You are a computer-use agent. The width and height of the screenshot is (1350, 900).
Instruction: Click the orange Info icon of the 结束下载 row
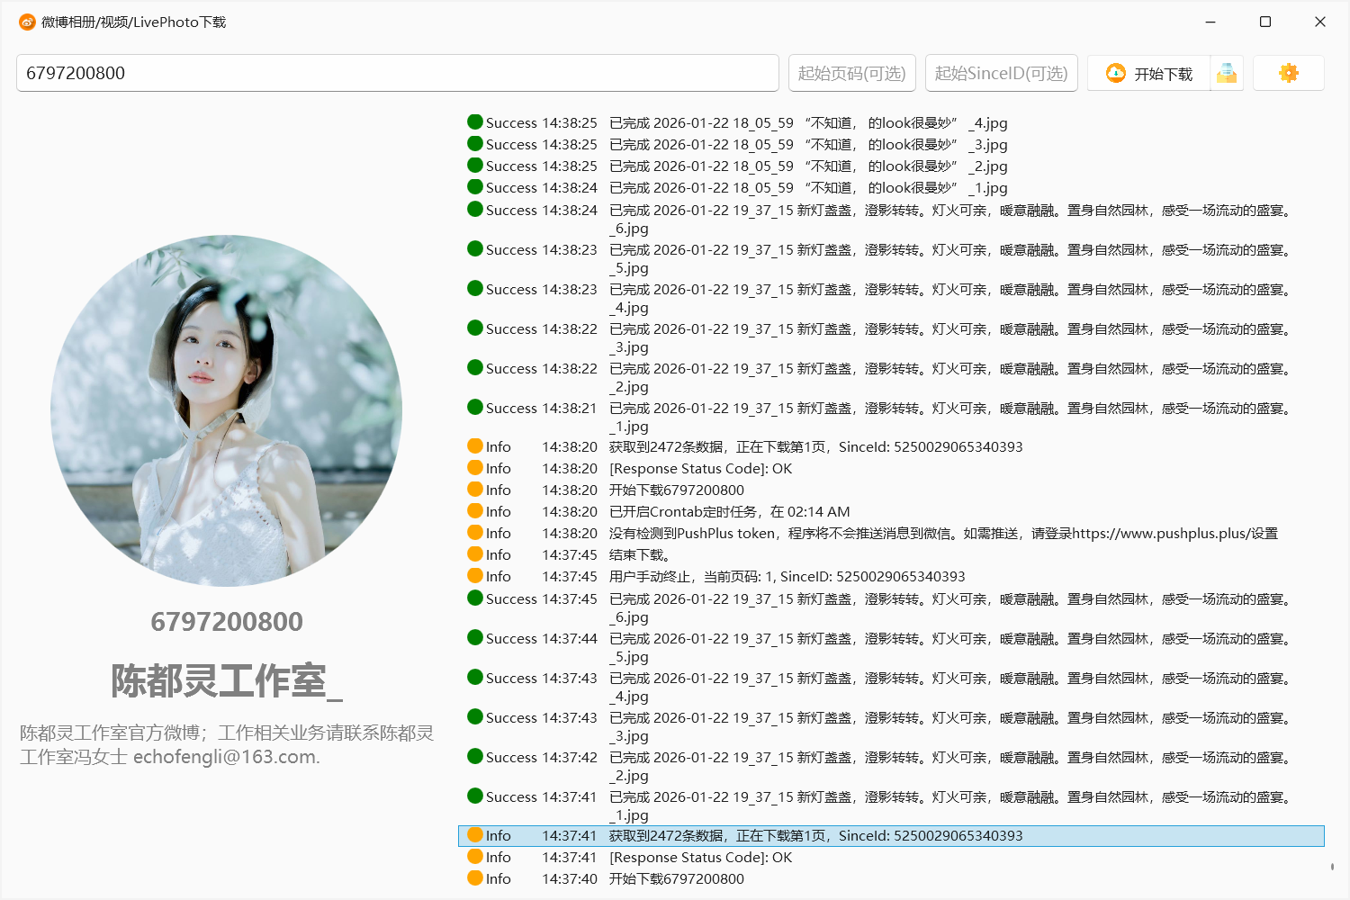coord(475,553)
